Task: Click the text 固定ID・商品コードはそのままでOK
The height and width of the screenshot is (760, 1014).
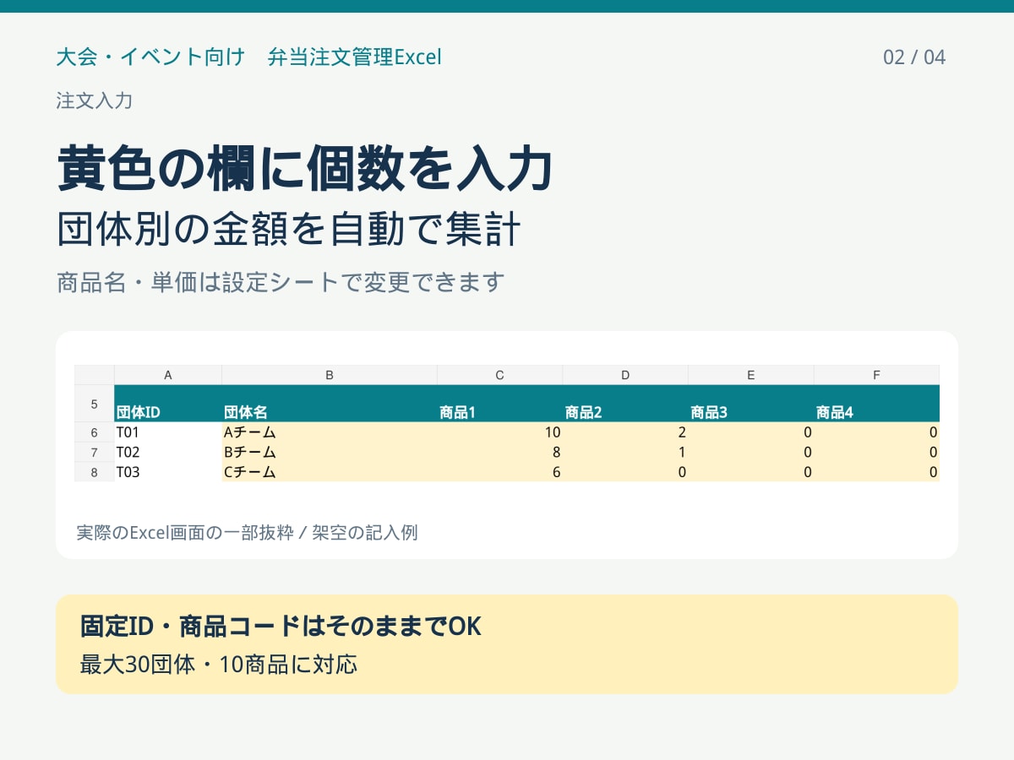Action: (x=281, y=627)
